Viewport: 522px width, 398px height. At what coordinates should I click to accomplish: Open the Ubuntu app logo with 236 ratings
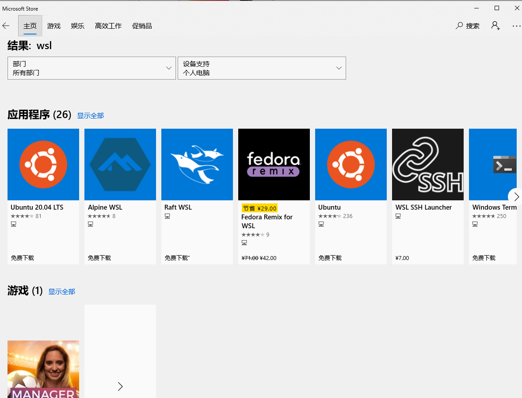351,165
